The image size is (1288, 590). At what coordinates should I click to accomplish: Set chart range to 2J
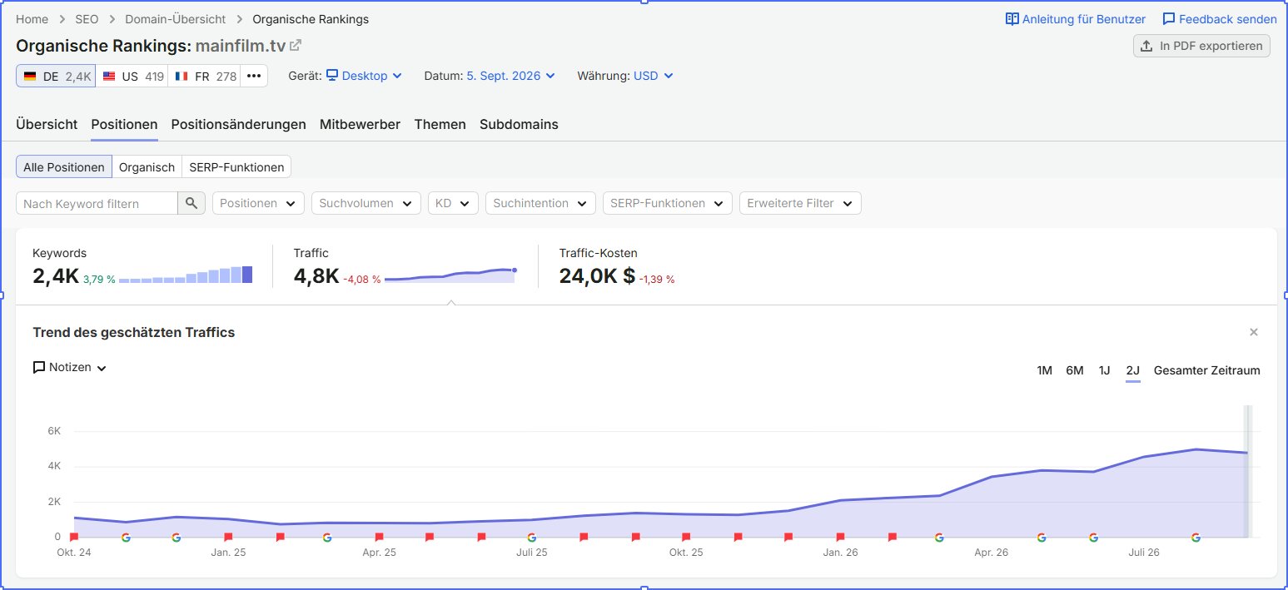click(1132, 370)
